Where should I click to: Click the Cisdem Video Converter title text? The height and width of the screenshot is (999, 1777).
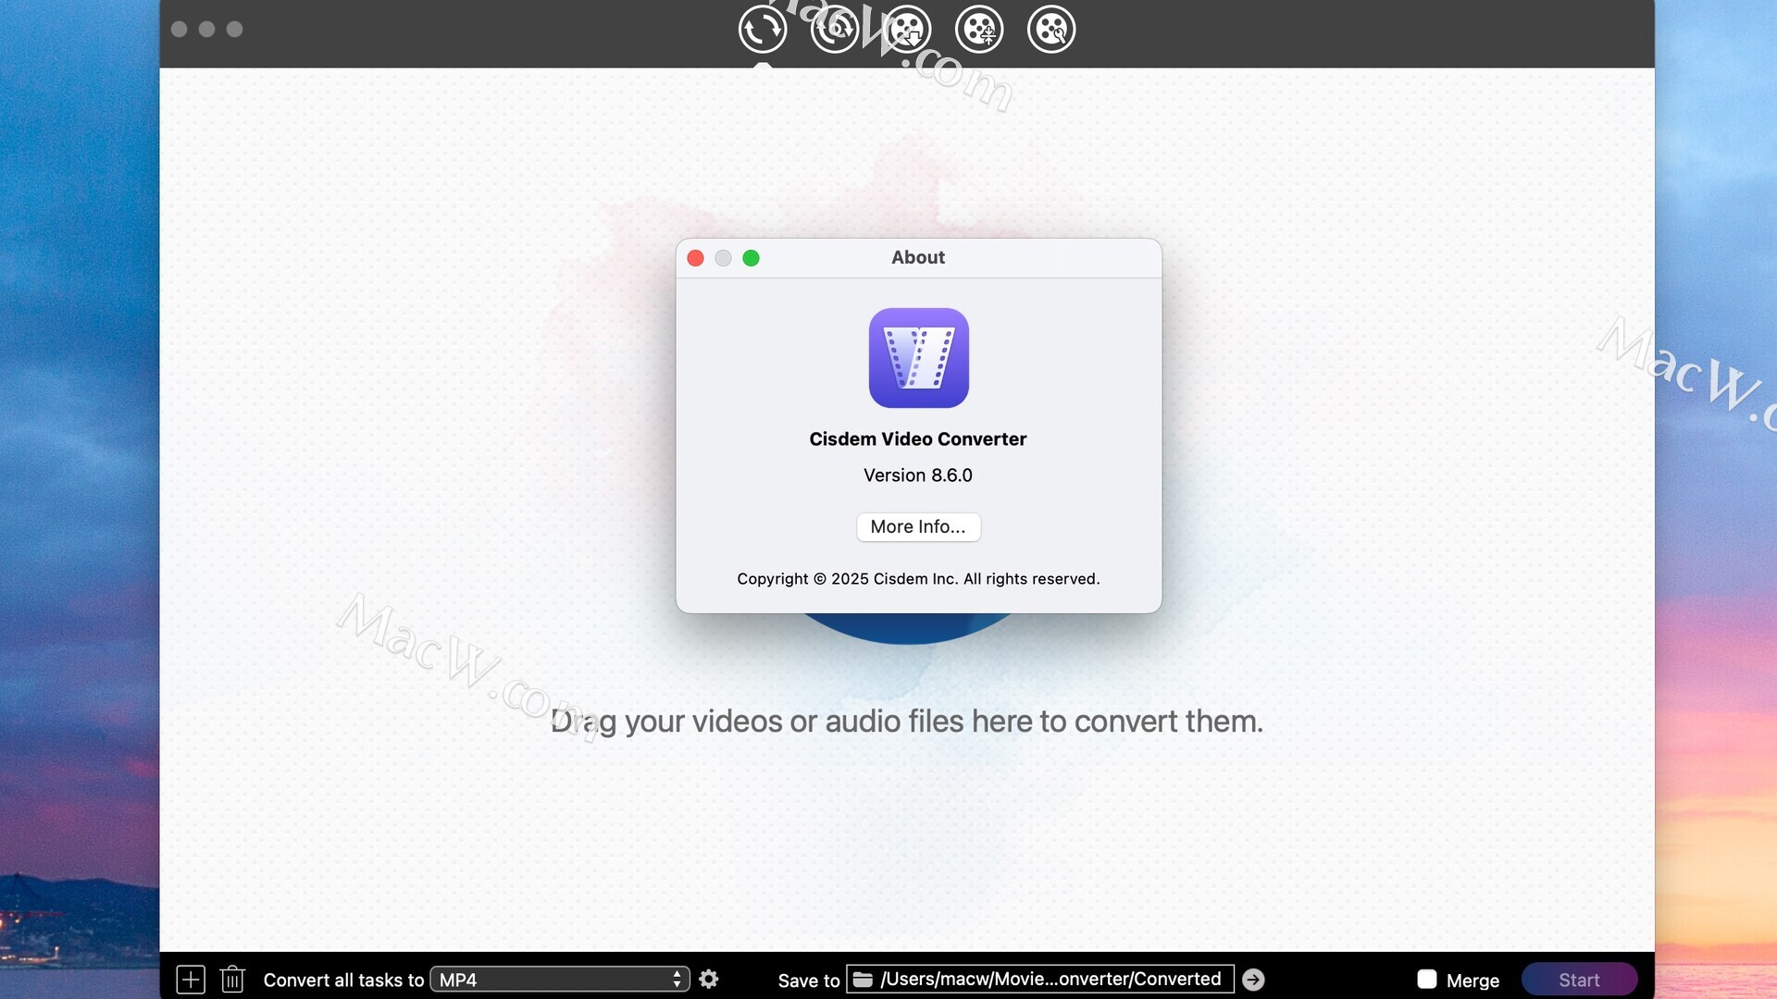click(x=918, y=439)
